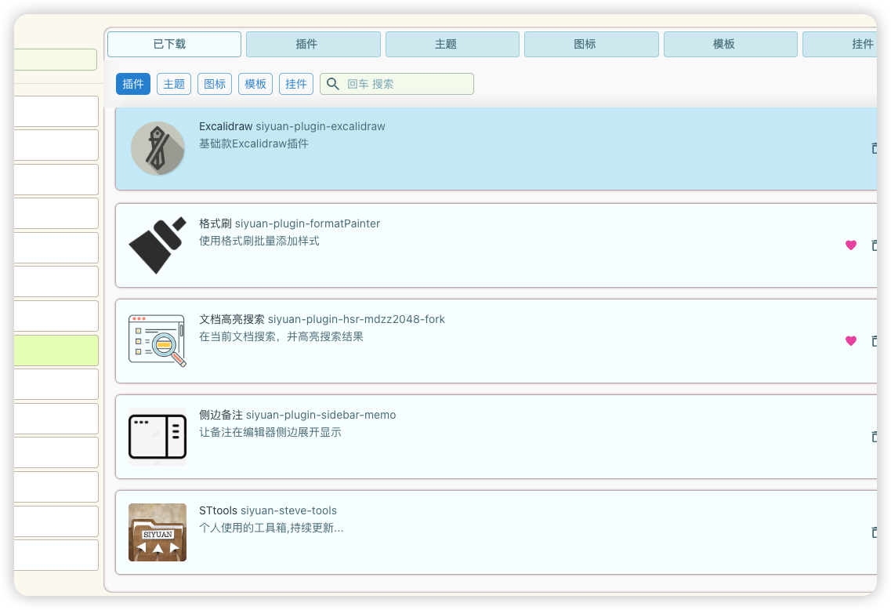This screenshot has width=891, height=610.
Task: Click the STtools folder icon
Action: (158, 532)
